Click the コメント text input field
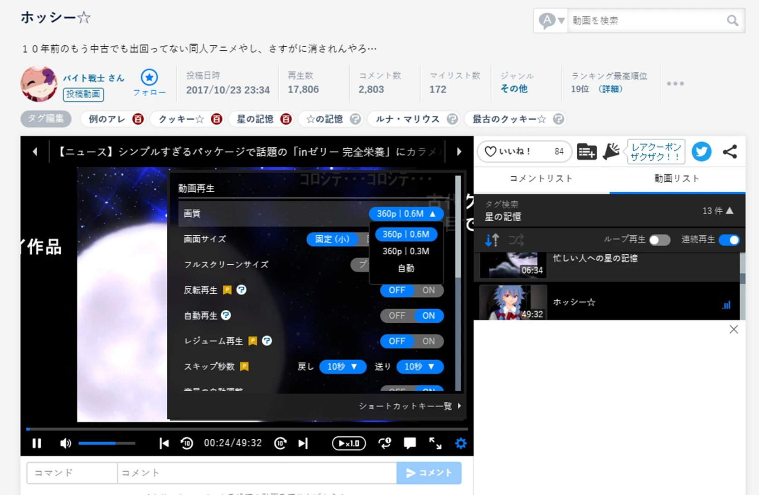Image resolution: width=759 pixels, height=495 pixels. coord(257,473)
